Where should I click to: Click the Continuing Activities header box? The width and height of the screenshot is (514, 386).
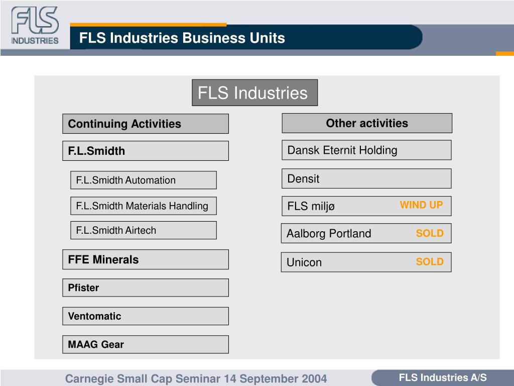[146, 124]
